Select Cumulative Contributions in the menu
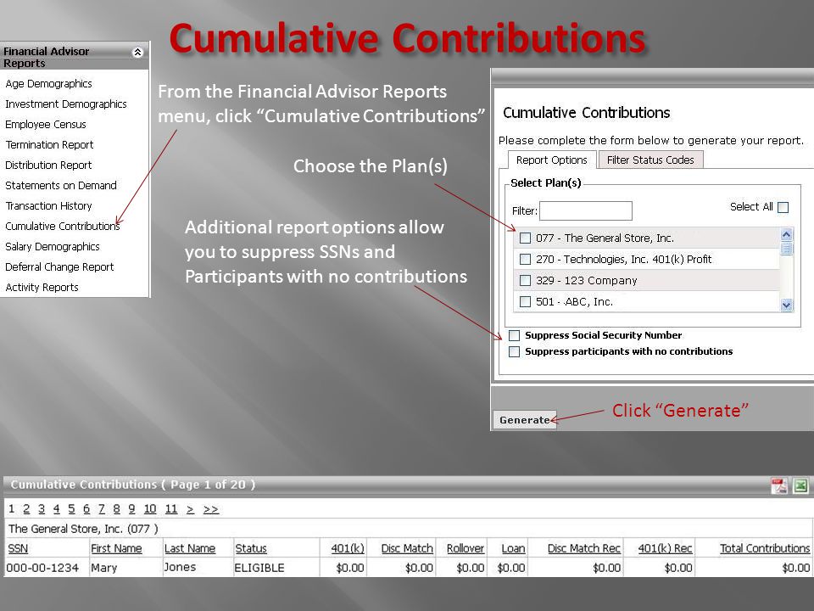This screenshot has width=814, height=611. (62, 226)
